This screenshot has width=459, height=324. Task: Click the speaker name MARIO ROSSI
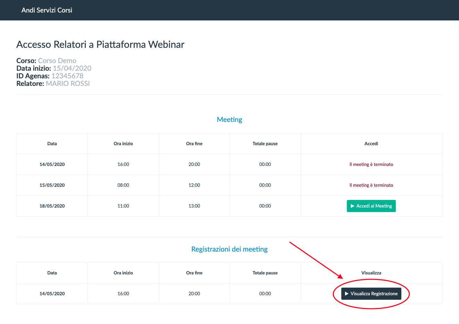tap(68, 84)
